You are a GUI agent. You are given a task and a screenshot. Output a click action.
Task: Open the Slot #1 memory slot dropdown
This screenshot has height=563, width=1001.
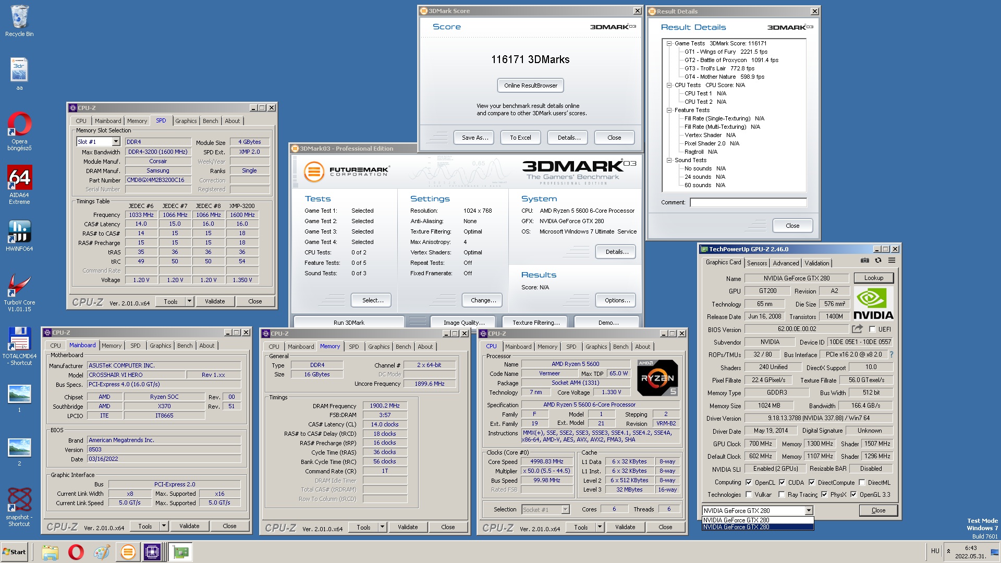pos(116,142)
